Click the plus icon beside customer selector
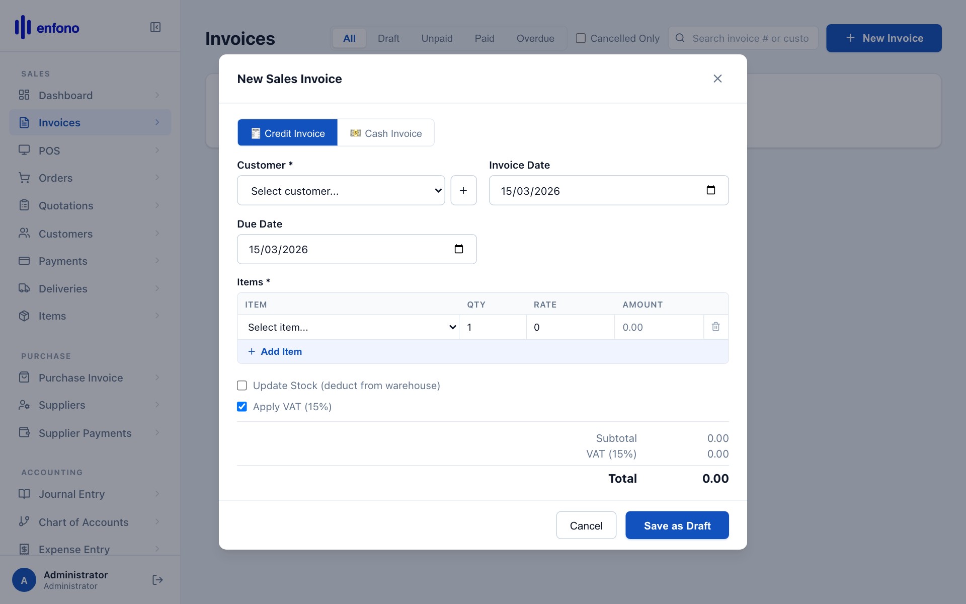The height and width of the screenshot is (604, 966). [463, 190]
